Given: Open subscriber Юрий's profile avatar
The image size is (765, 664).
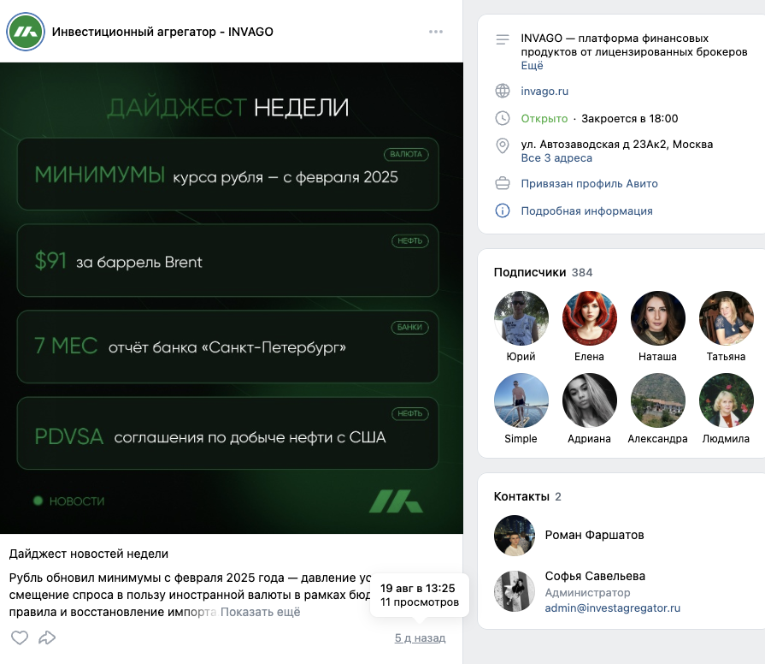Looking at the screenshot, I should [x=521, y=318].
